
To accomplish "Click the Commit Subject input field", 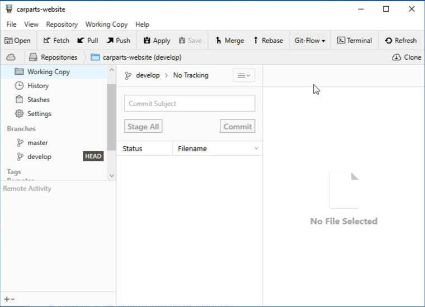I will 190,103.
